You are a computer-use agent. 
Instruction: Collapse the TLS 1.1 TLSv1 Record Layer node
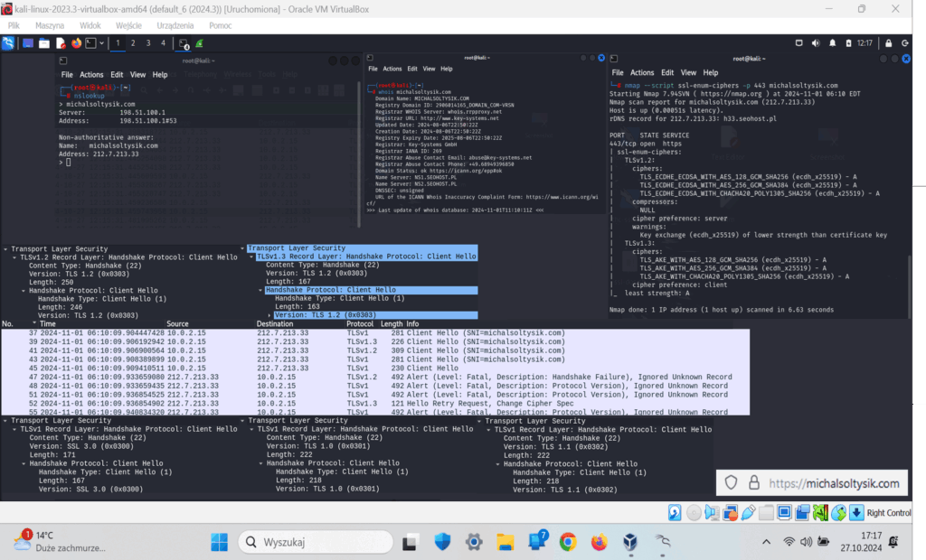(488, 430)
